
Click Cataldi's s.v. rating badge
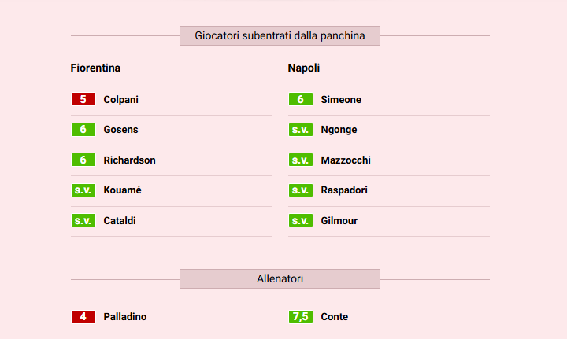pyautogui.click(x=83, y=221)
